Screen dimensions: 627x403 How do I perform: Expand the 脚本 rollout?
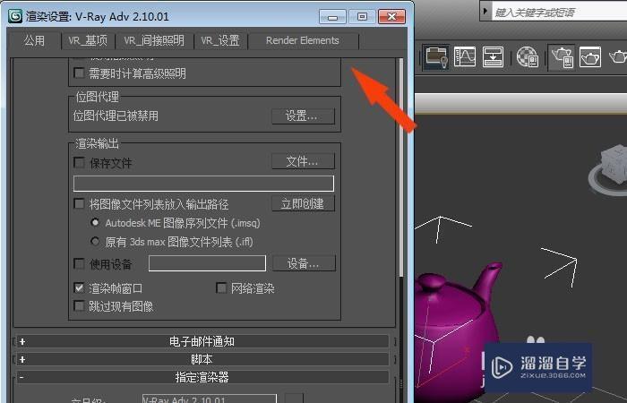[x=202, y=359]
